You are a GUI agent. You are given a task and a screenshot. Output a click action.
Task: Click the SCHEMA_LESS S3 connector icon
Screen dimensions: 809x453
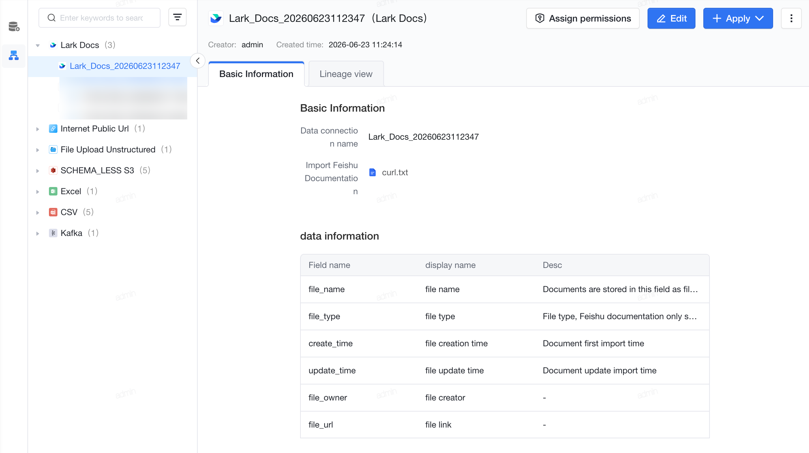(x=53, y=170)
